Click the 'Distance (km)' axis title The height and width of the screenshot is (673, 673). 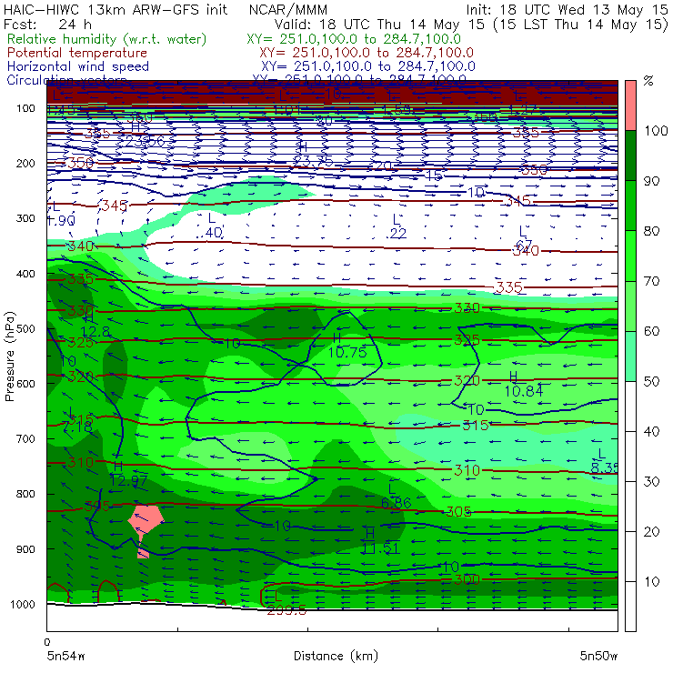(x=336, y=656)
